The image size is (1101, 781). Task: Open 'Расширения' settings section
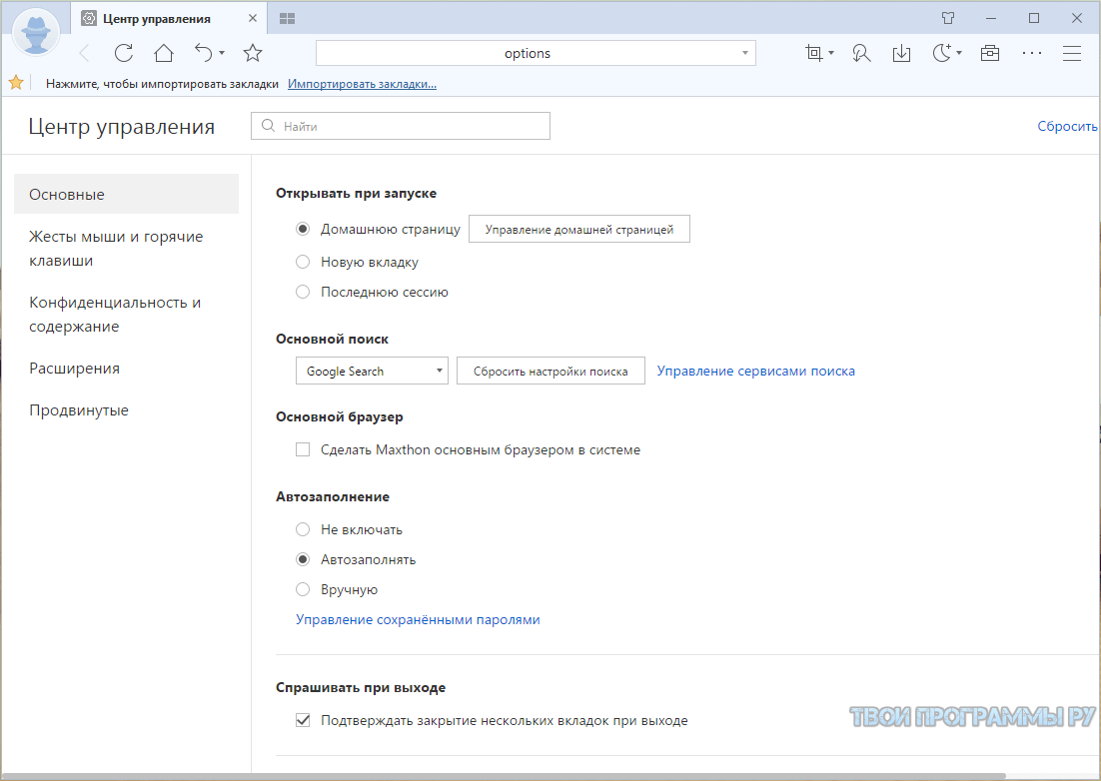75,369
